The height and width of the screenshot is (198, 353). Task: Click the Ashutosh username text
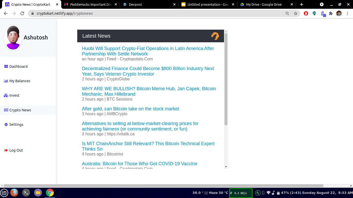[36, 37]
